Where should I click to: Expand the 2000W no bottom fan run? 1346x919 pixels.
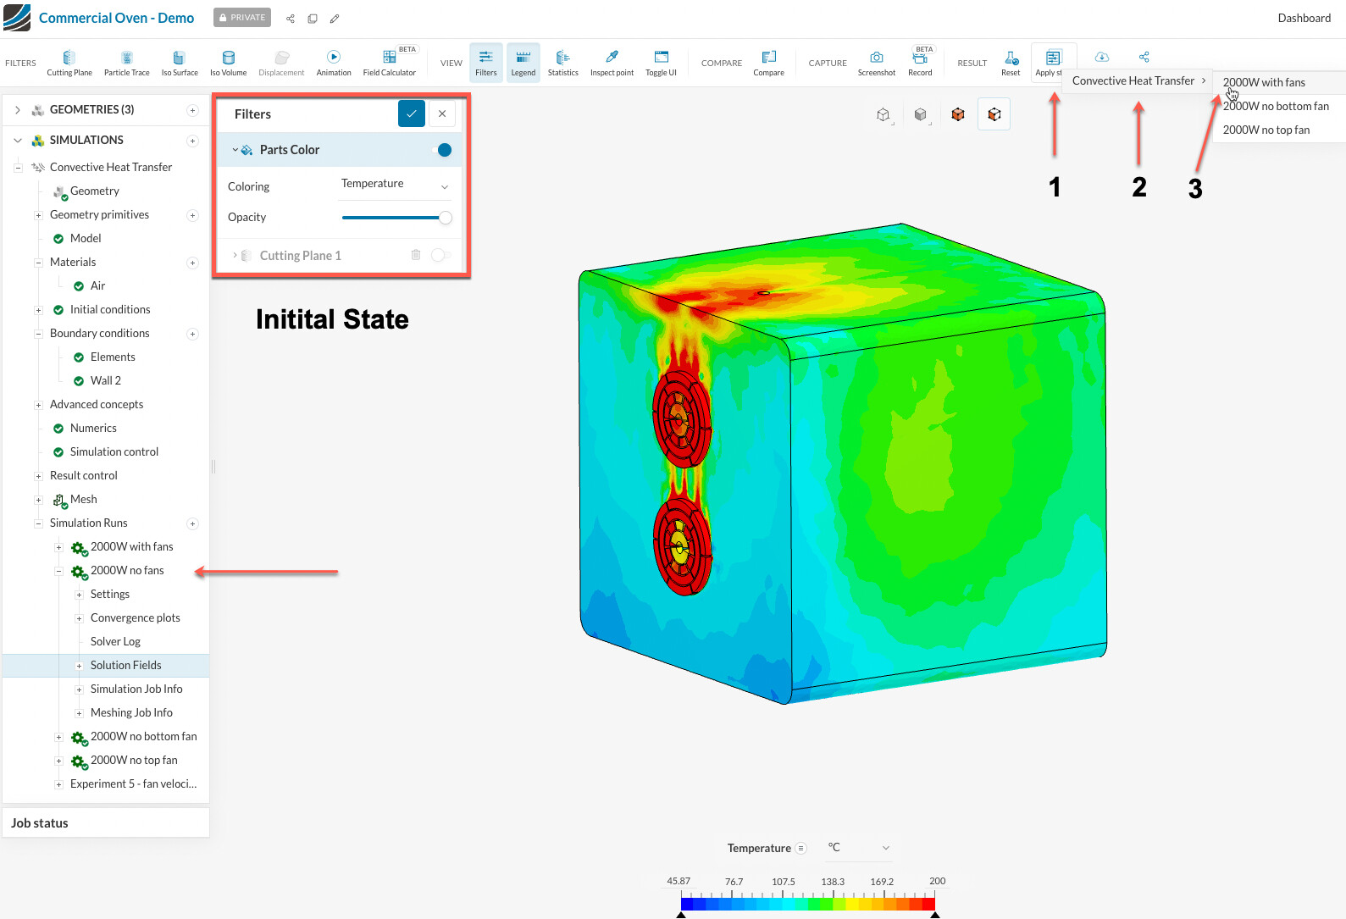click(58, 737)
